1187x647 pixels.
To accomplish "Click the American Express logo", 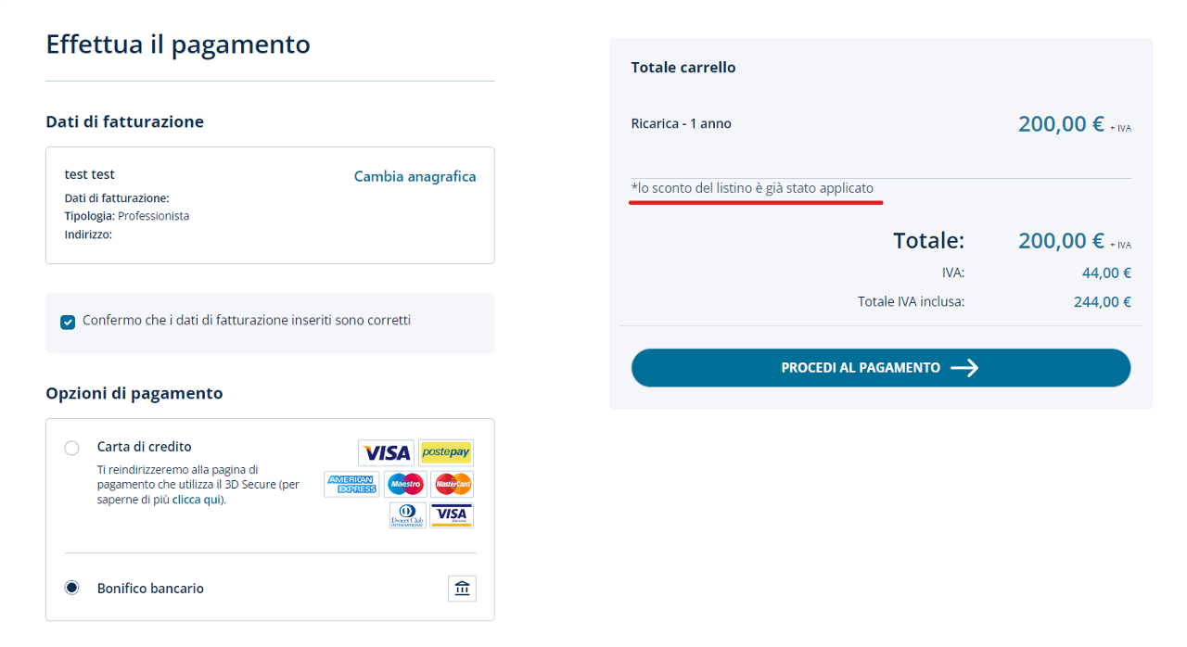I will (x=351, y=484).
